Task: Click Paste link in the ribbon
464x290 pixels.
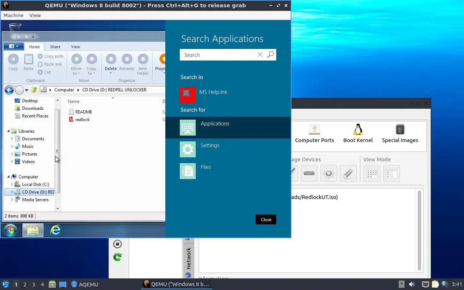Action: tap(50, 64)
